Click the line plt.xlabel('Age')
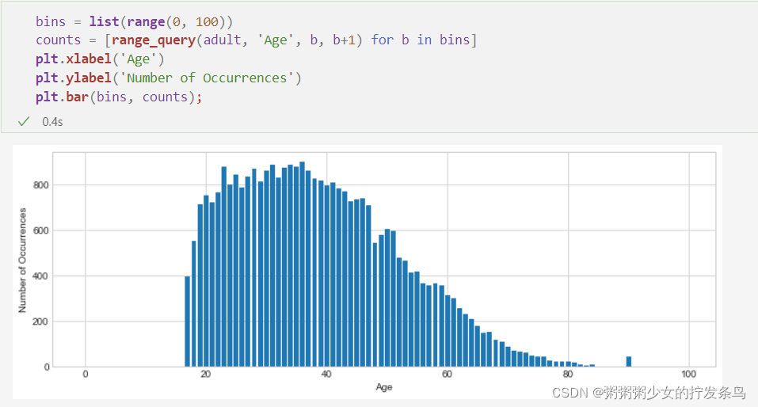The height and width of the screenshot is (407, 758). 100,59
